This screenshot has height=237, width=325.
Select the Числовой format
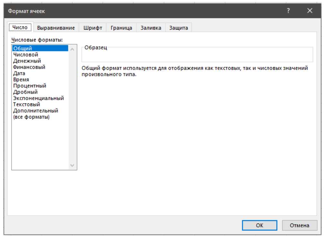pos(26,55)
